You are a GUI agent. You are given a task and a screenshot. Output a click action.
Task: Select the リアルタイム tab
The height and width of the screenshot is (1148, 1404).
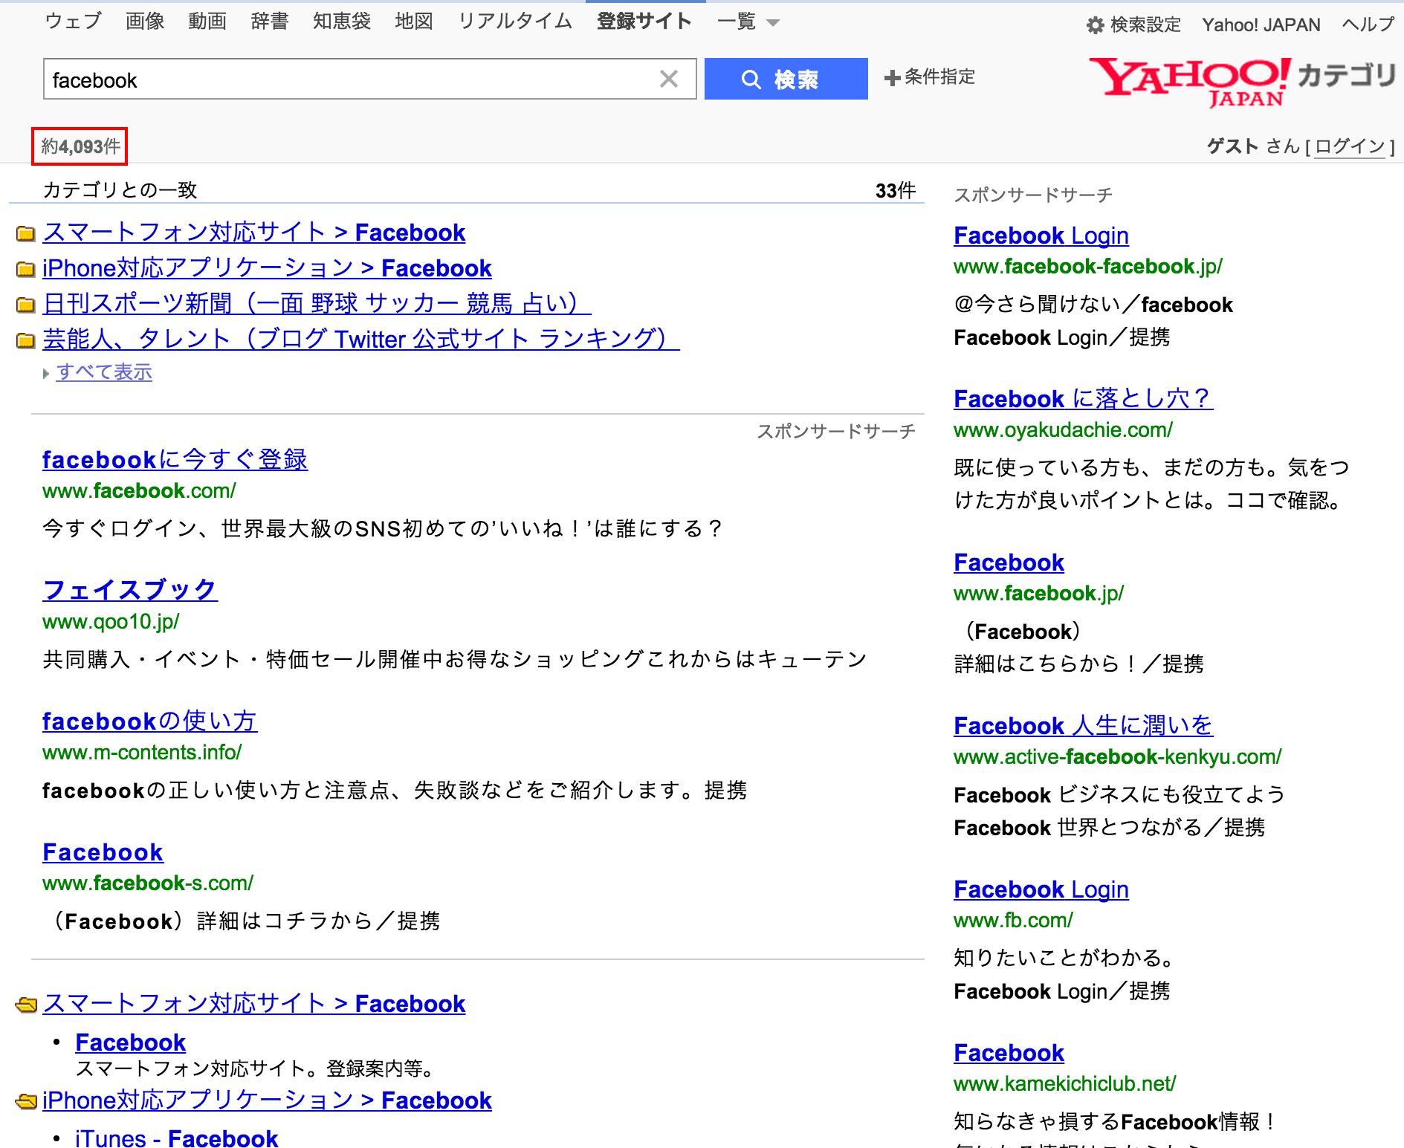515,22
